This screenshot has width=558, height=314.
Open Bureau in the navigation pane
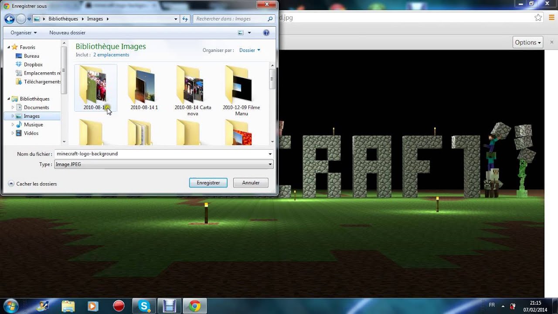[31, 56]
